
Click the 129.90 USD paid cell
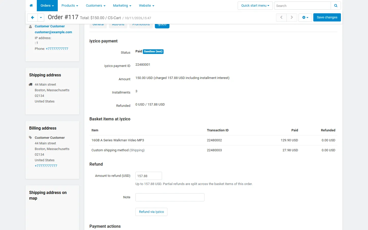(289, 140)
